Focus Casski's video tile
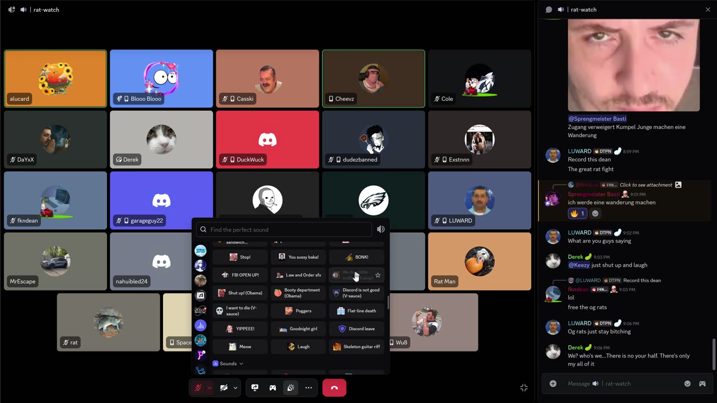The height and width of the screenshot is (403, 717). point(267,78)
